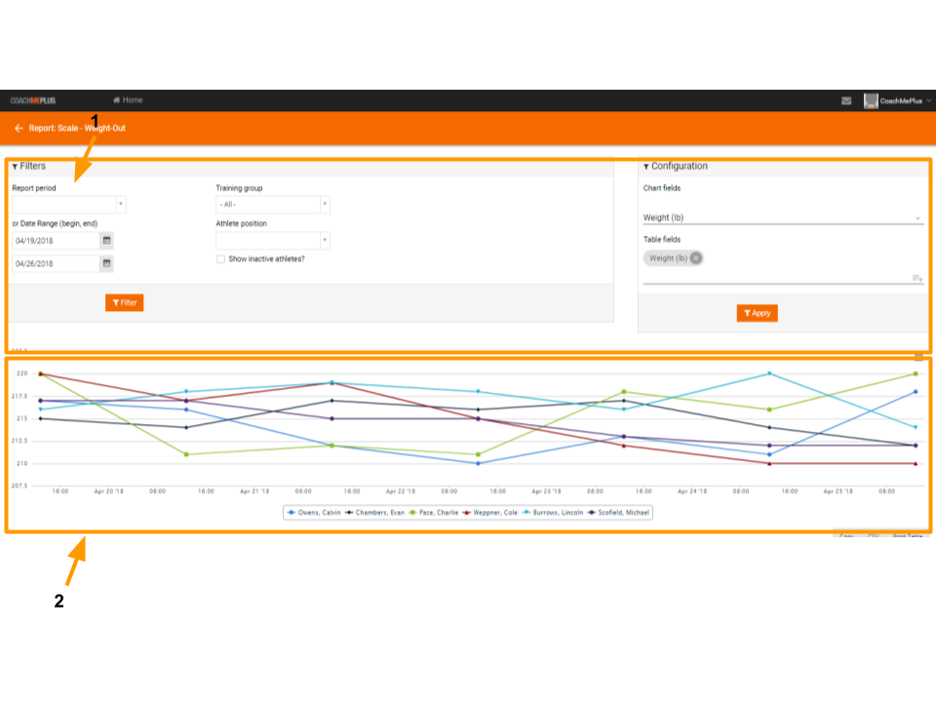Click end date field 04/26/2018

pyautogui.click(x=56, y=263)
